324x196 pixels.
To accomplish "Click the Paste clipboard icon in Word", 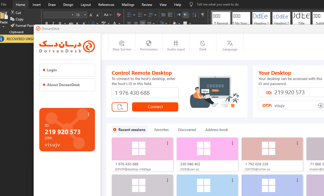I will click(4, 16).
